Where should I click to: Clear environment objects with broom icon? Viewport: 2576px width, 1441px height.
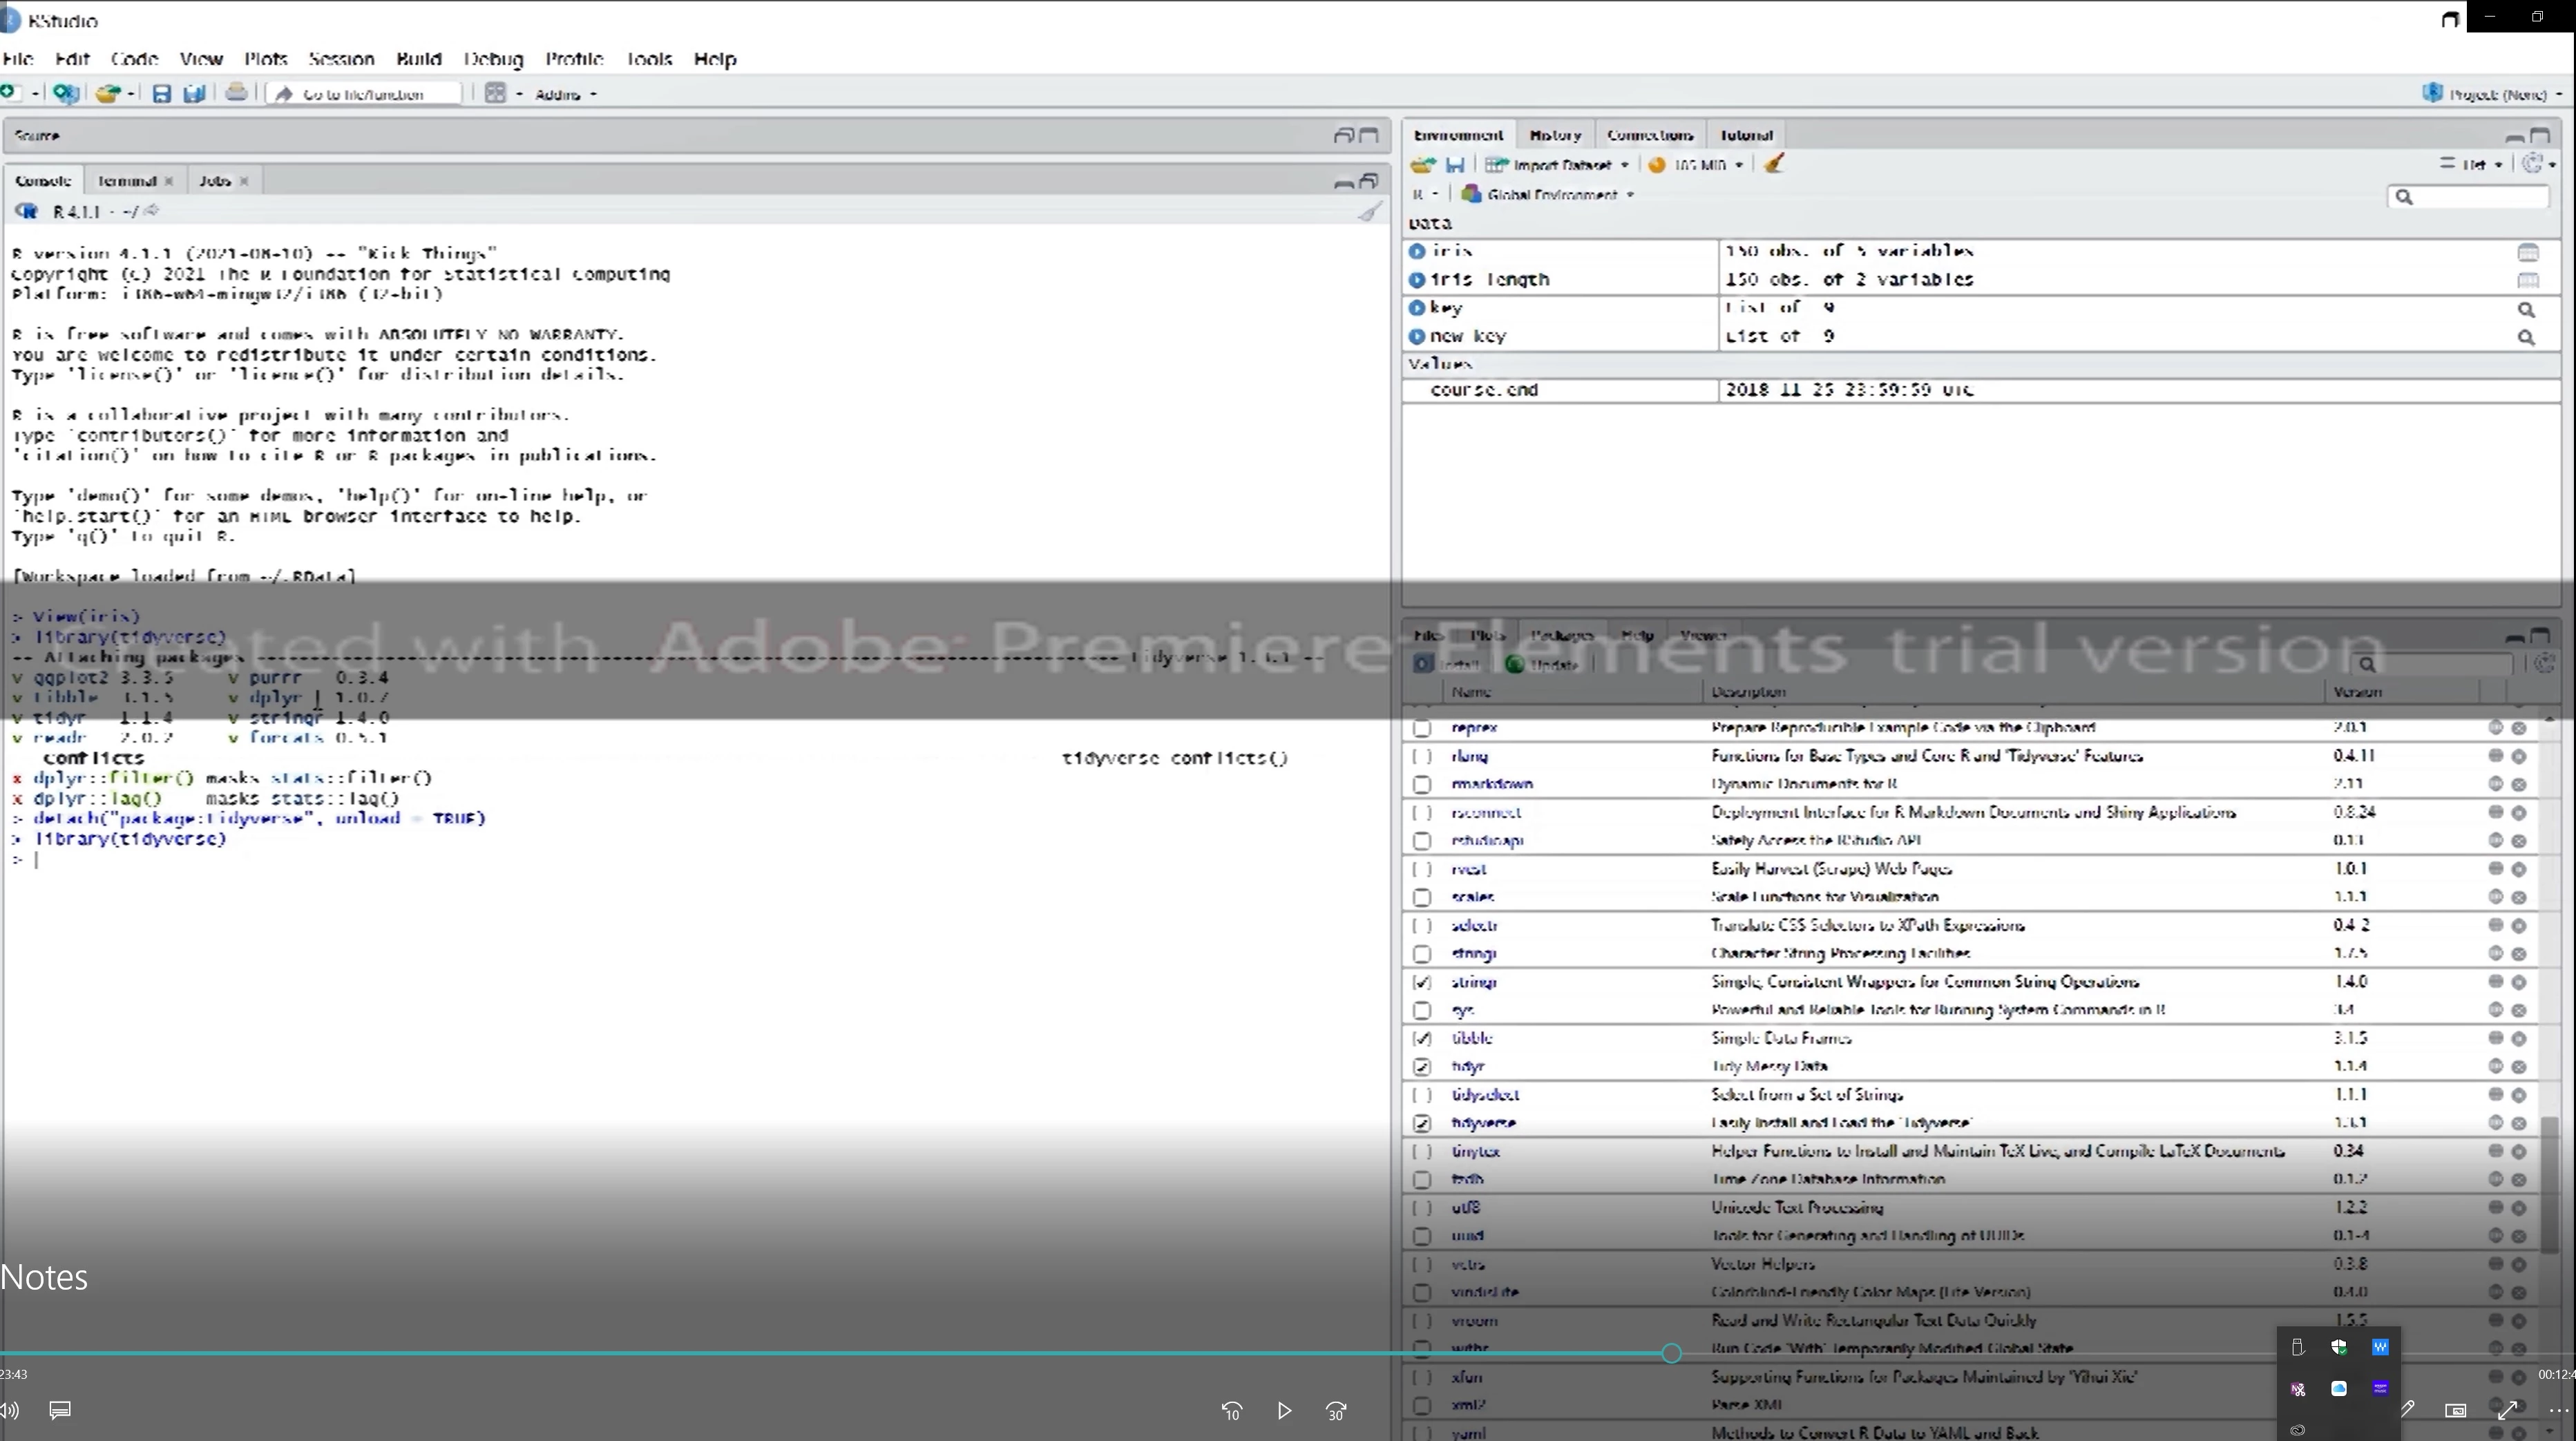pos(1774,165)
